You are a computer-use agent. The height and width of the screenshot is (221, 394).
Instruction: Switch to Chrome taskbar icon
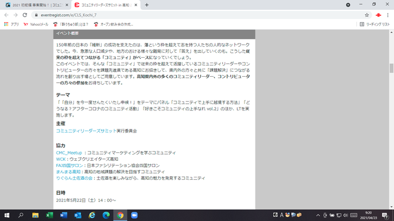pos(120,215)
